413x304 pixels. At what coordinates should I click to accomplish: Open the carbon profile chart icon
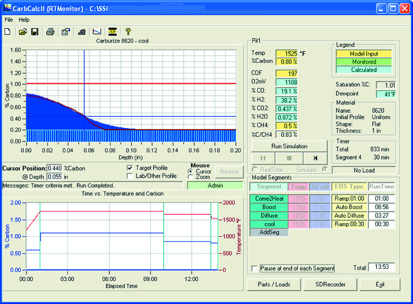coord(97,32)
